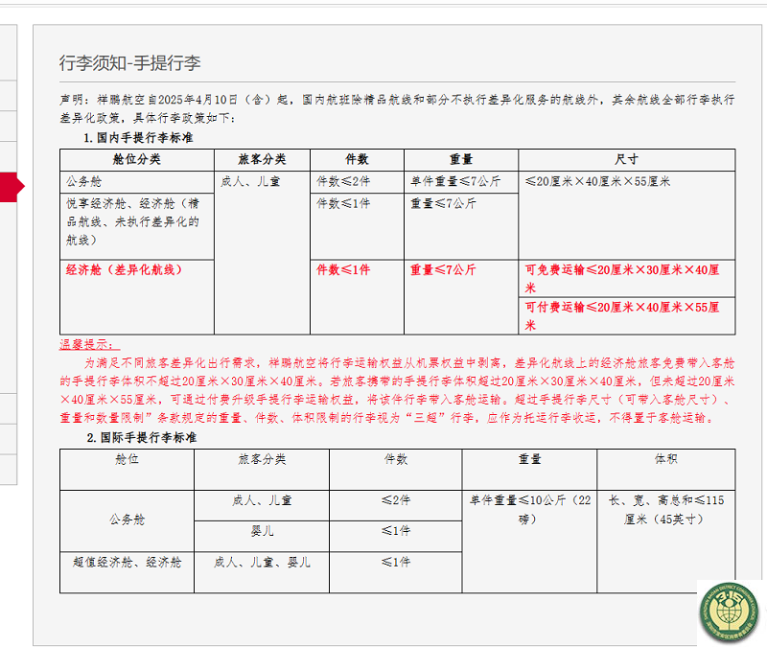The width and height of the screenshot is (767, 647).
Task: Click the 婴儿 passenger cell
Action: pyautogui.click(x=262, y=536)
